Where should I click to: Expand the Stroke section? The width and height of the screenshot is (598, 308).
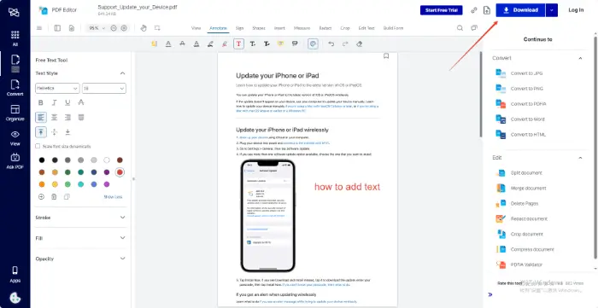pos(122,218)
